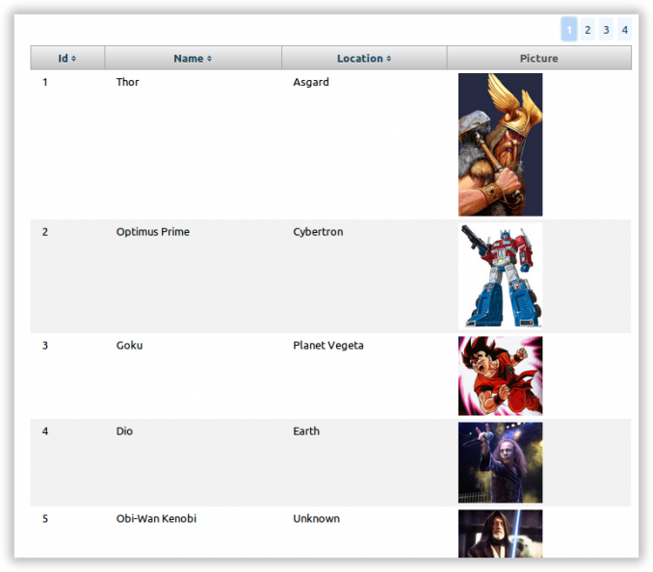
Task: Jump to page 3 in paginator
Action: 606,30
